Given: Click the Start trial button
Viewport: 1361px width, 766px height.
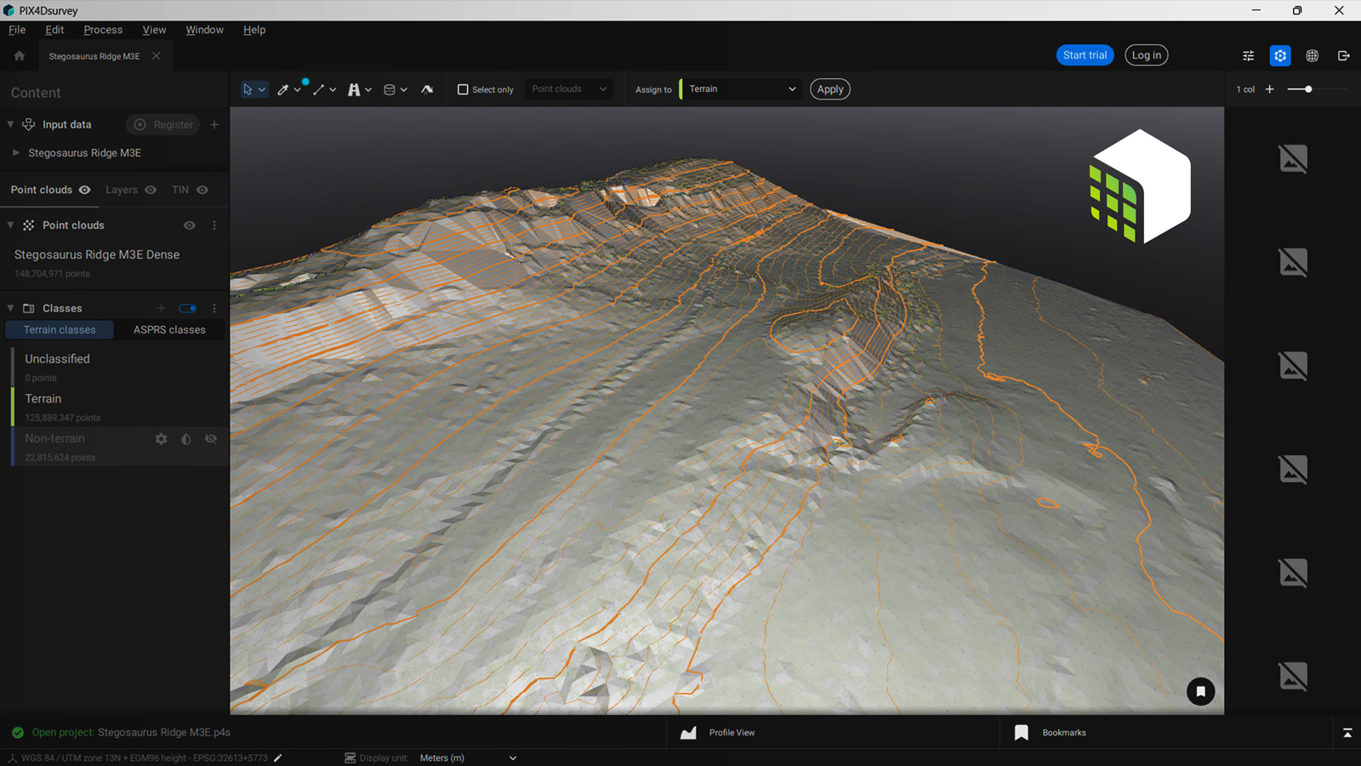Looking at the screenshot, I should (1085, 55).
